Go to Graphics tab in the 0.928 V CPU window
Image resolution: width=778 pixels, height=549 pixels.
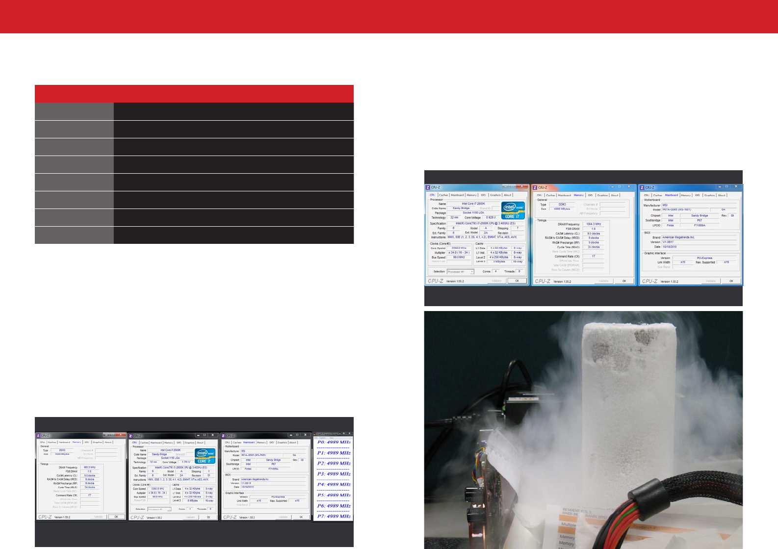tap(495, 195)
